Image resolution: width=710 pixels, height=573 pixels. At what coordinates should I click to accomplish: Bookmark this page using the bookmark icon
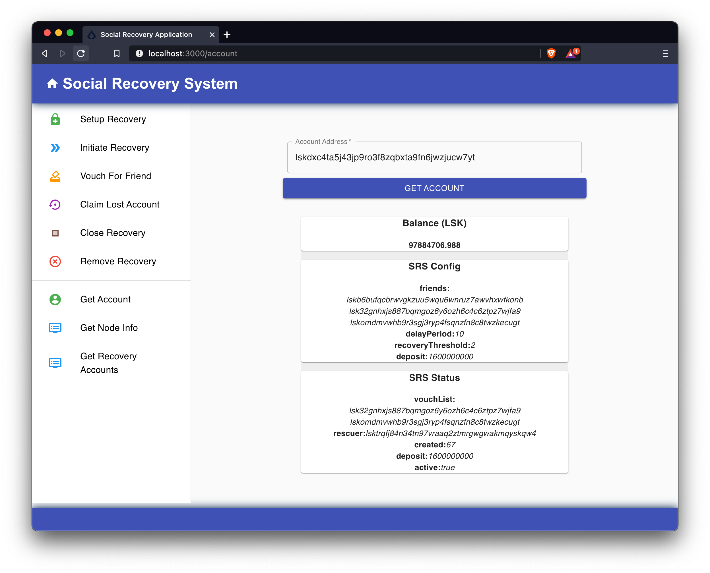pos(117,53)
